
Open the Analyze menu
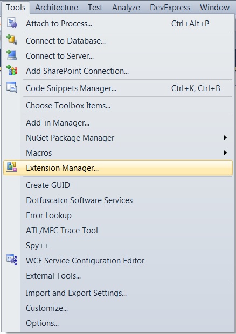[126, 8]
